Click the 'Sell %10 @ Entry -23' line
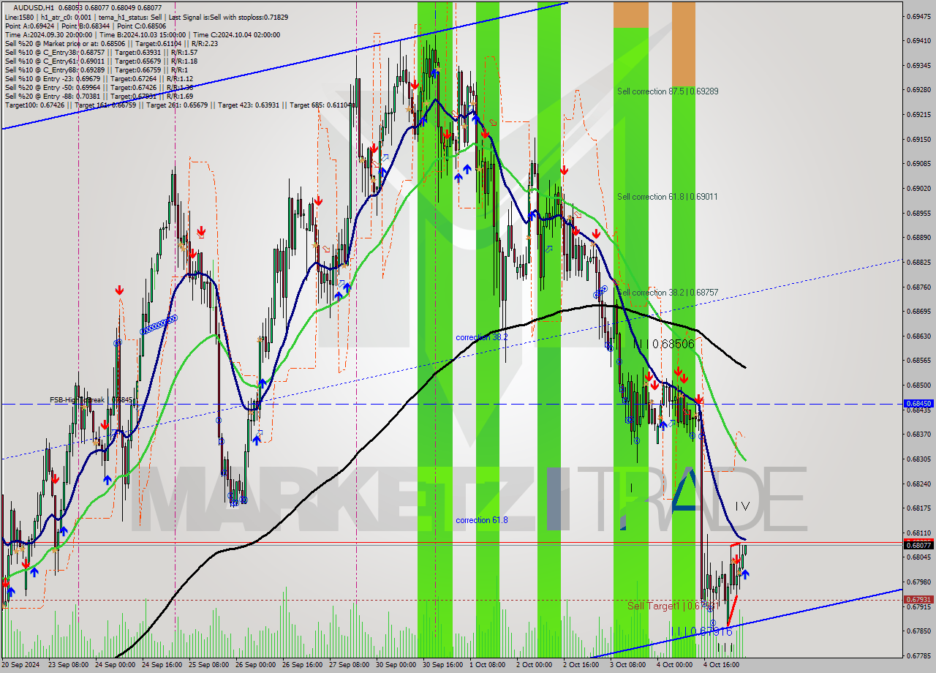 pyautogui.click(x=99, y=78)
